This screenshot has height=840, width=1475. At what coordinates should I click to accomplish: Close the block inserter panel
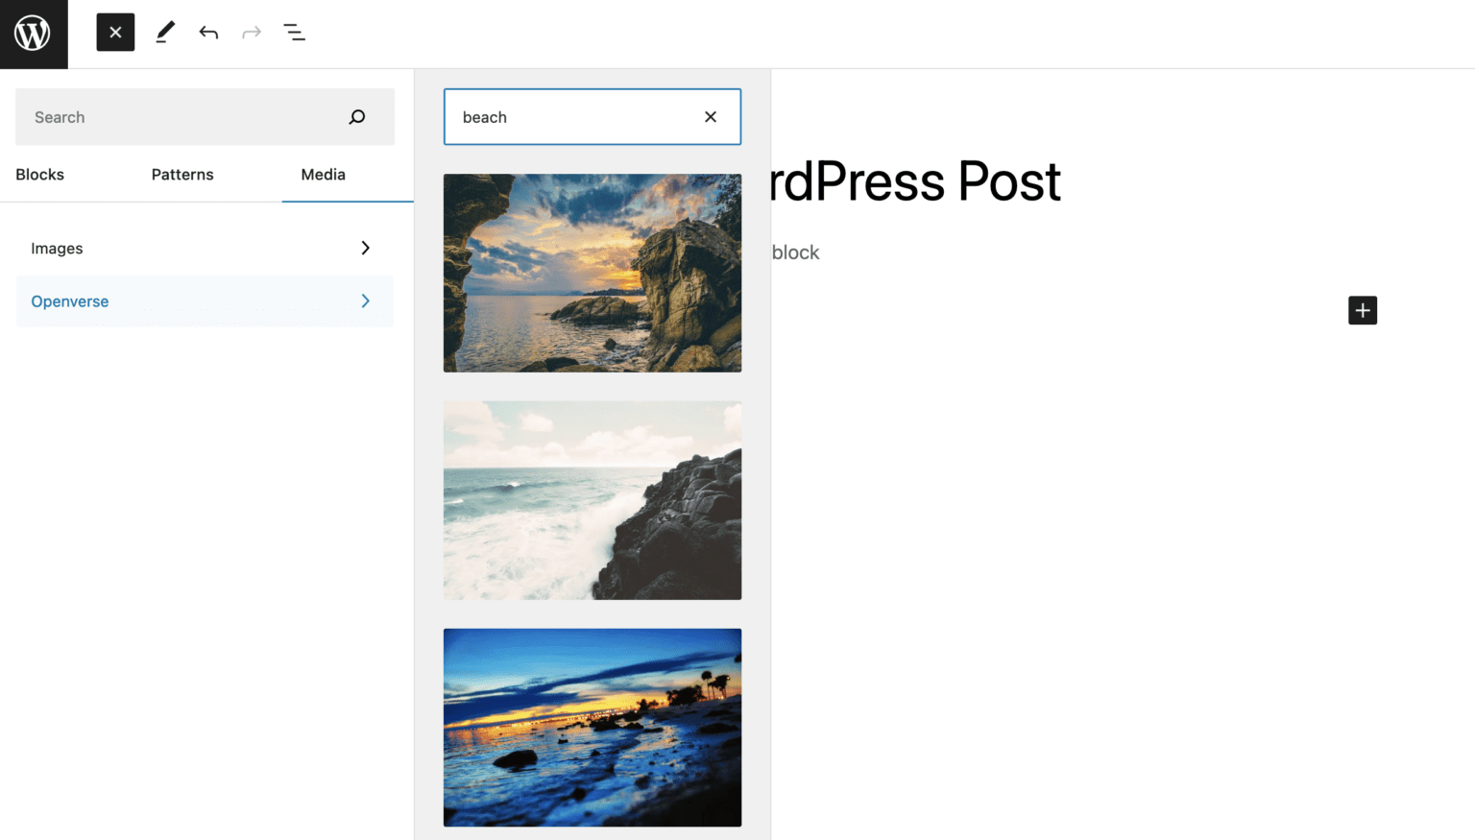115,32
